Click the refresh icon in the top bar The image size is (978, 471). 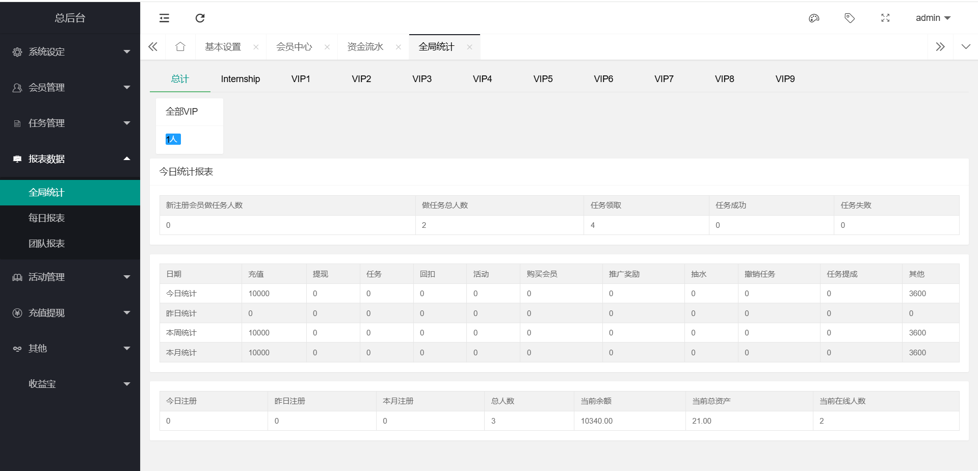[200, 18]
